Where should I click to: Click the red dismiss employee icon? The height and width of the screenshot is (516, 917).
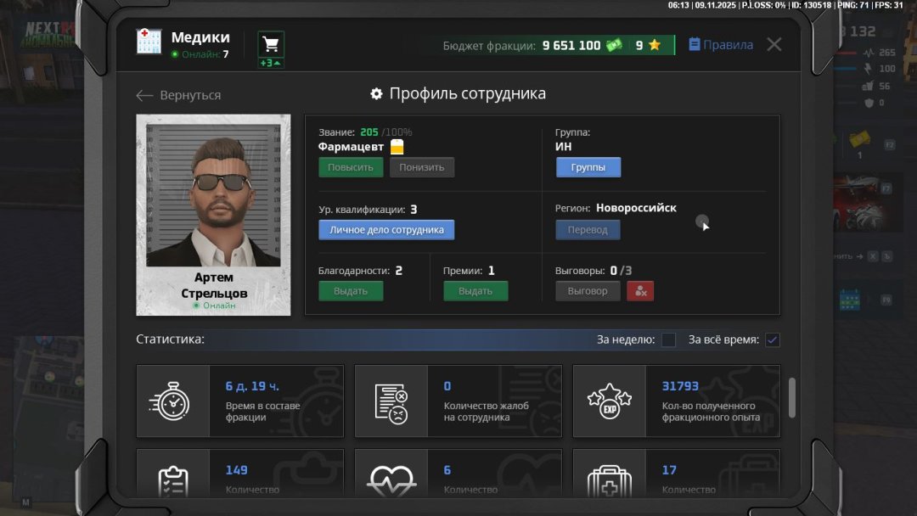tap(640, 290)
